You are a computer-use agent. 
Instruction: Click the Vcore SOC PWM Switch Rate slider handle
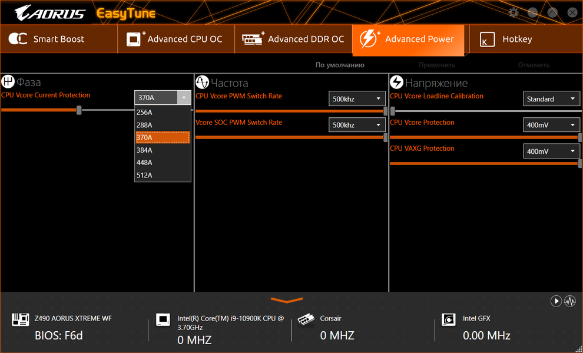point(385,137)
